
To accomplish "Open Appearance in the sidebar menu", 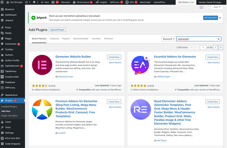I will 11,95.
